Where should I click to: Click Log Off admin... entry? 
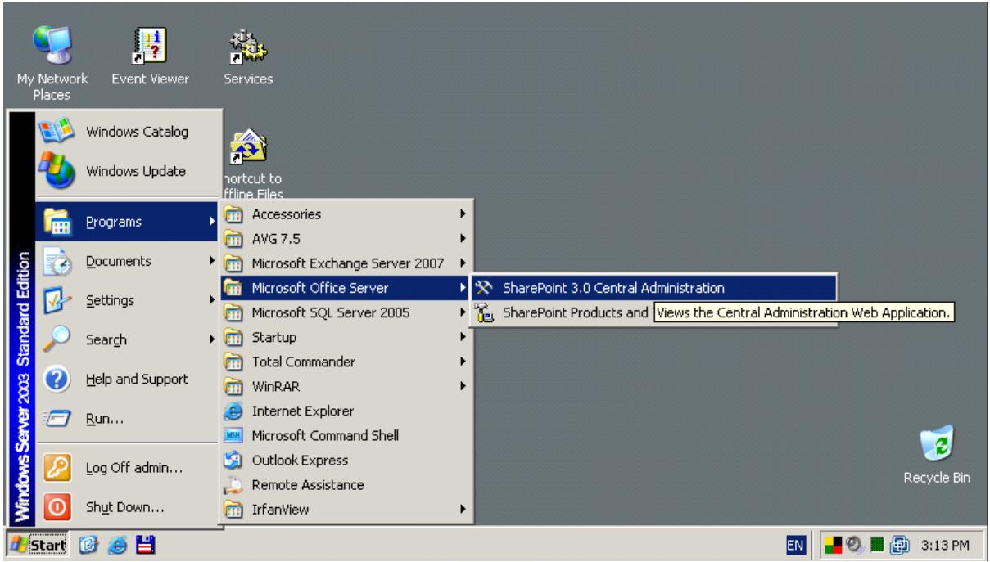pyautogui.click(x=127, y=468)
